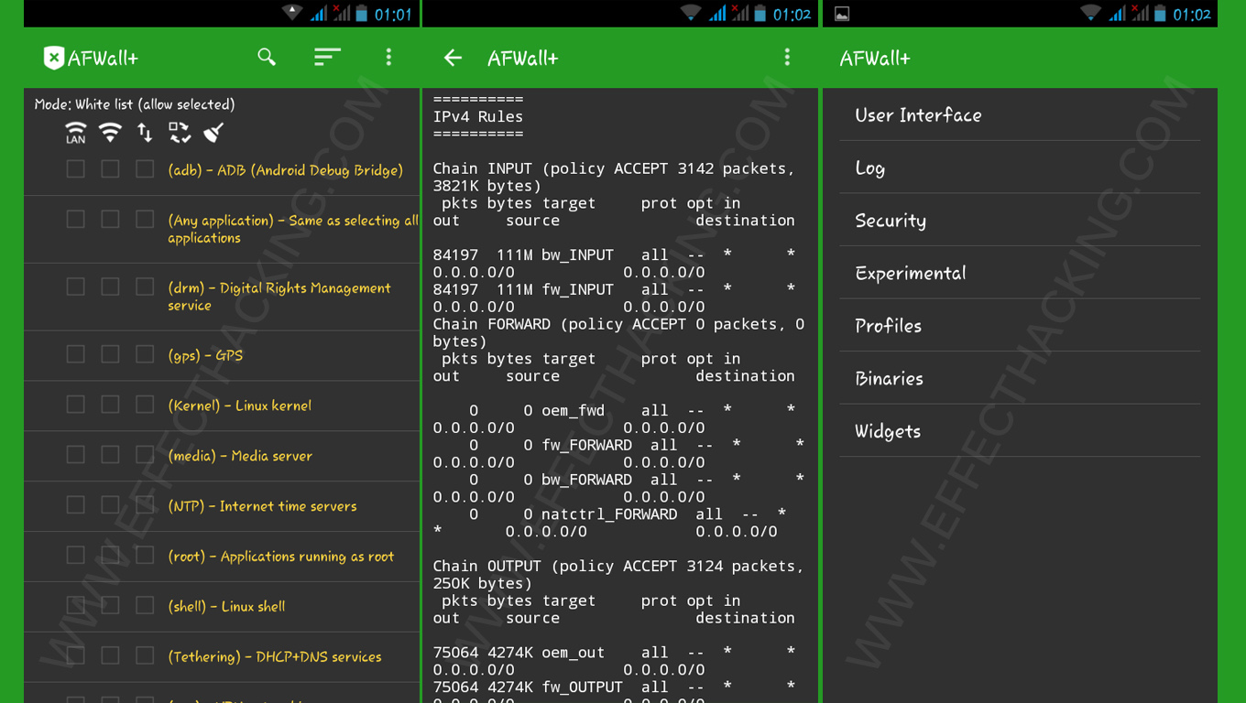
Task: Open the Security preferences
Action: (x=1020, y=220)
